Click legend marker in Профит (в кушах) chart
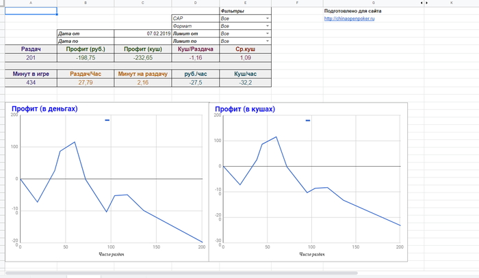The height and width of the screenshot is (278, 479). point(308,120)
